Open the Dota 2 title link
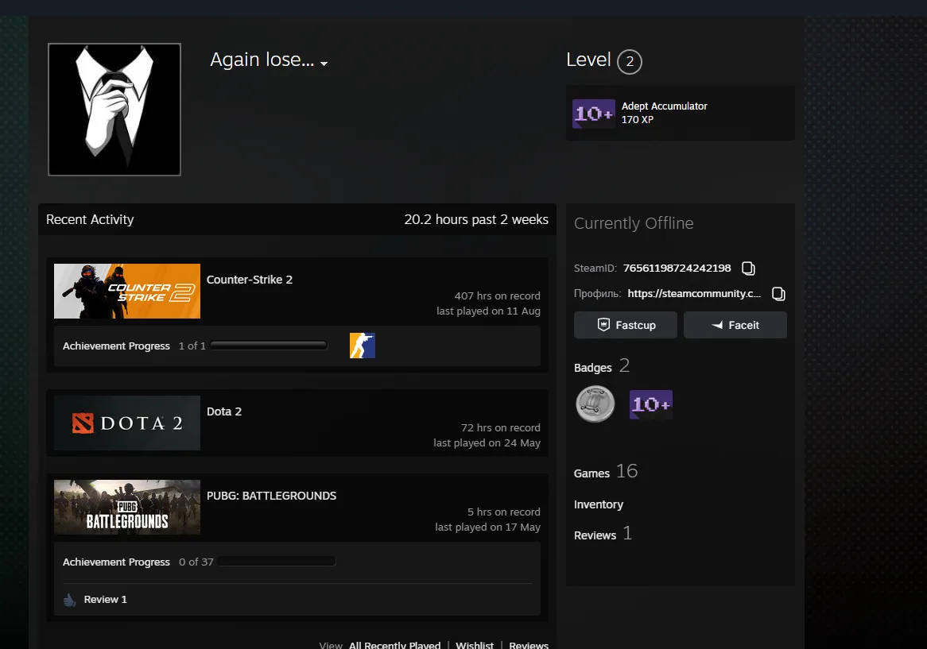The image size is (927, 649). click(224, 411)
